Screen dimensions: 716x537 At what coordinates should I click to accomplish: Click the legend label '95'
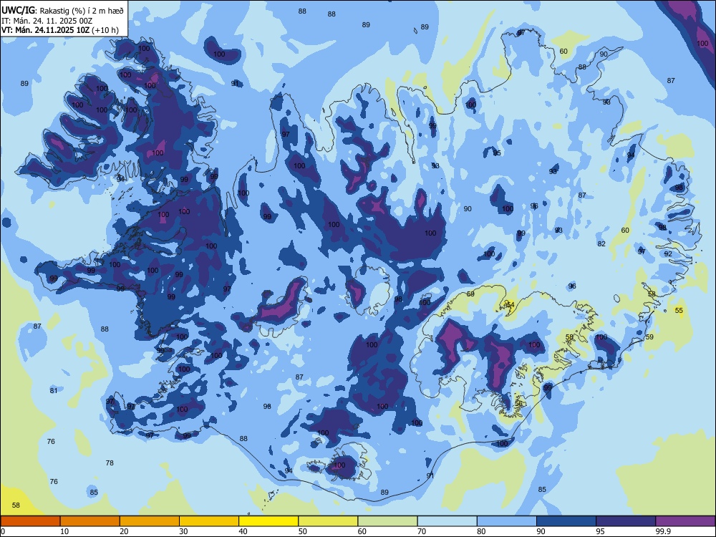point(601,531)
